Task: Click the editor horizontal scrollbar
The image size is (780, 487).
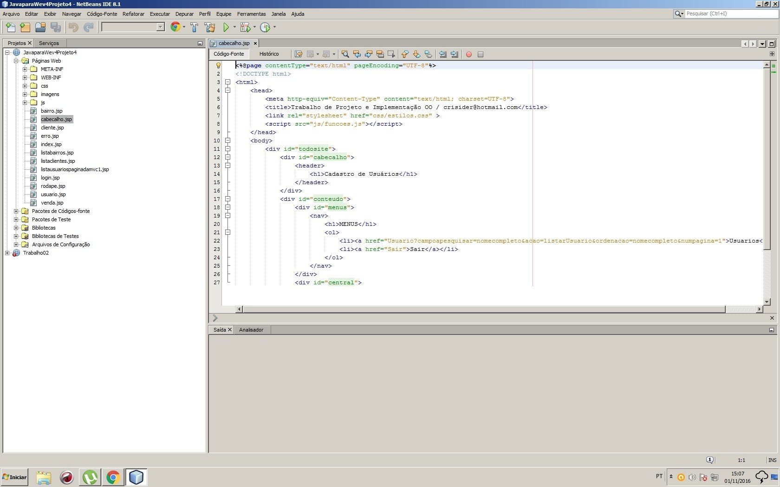Action: (484, 309)
